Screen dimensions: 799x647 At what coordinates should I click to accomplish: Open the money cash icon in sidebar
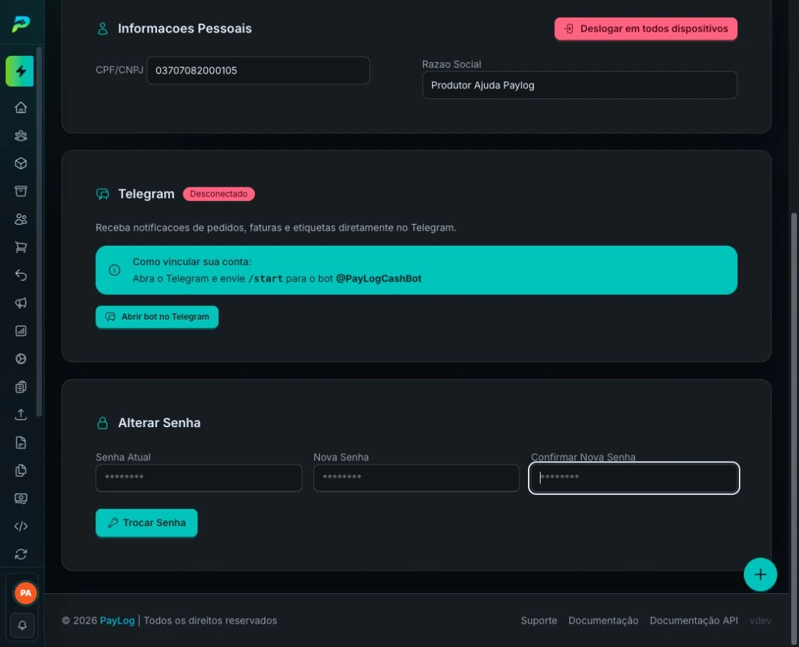click(21, 499)
